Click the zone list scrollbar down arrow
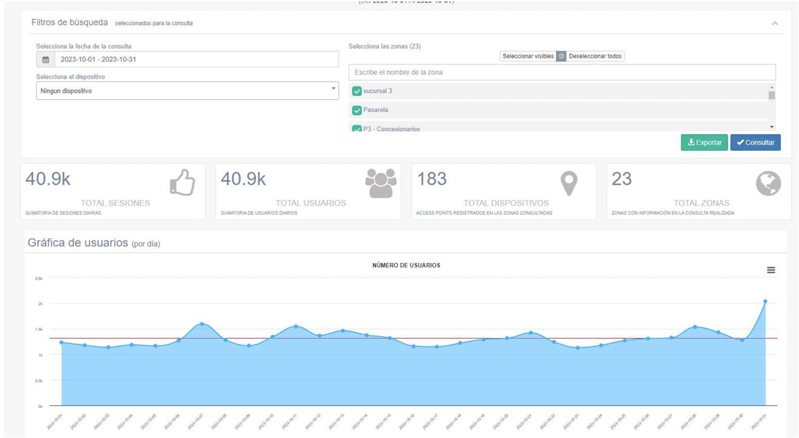 click(772, 127)
